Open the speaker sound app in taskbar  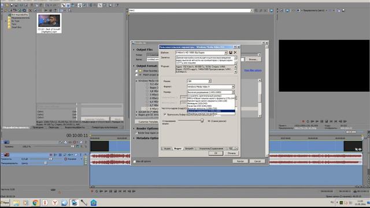click(x=64, y=203)
